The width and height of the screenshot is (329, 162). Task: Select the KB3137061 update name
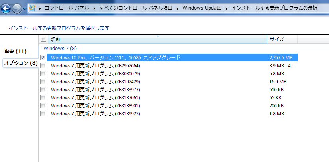pos(96,98)
